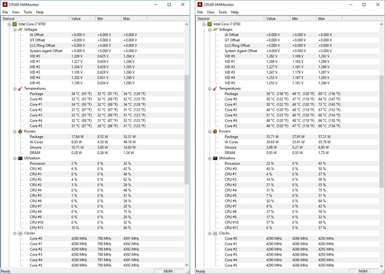Collapse the Powers group in left window
This screenshot has width=385, height=274.
point(15,131)
